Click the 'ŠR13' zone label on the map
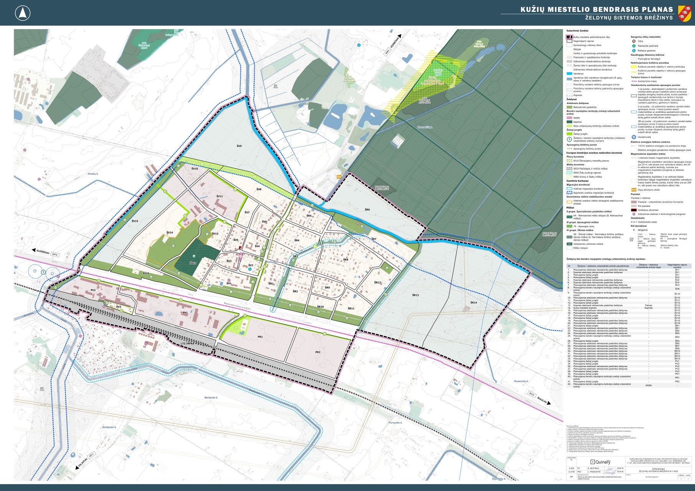The image size is (695, 491). pos(415,295)
